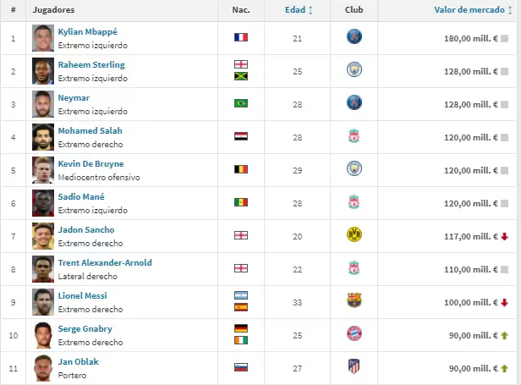Image resolution: width=521 pixels, height=385 pixels.
Task: Open Trent Alexander-Arnold's profile link
Action: coord(105,262)
